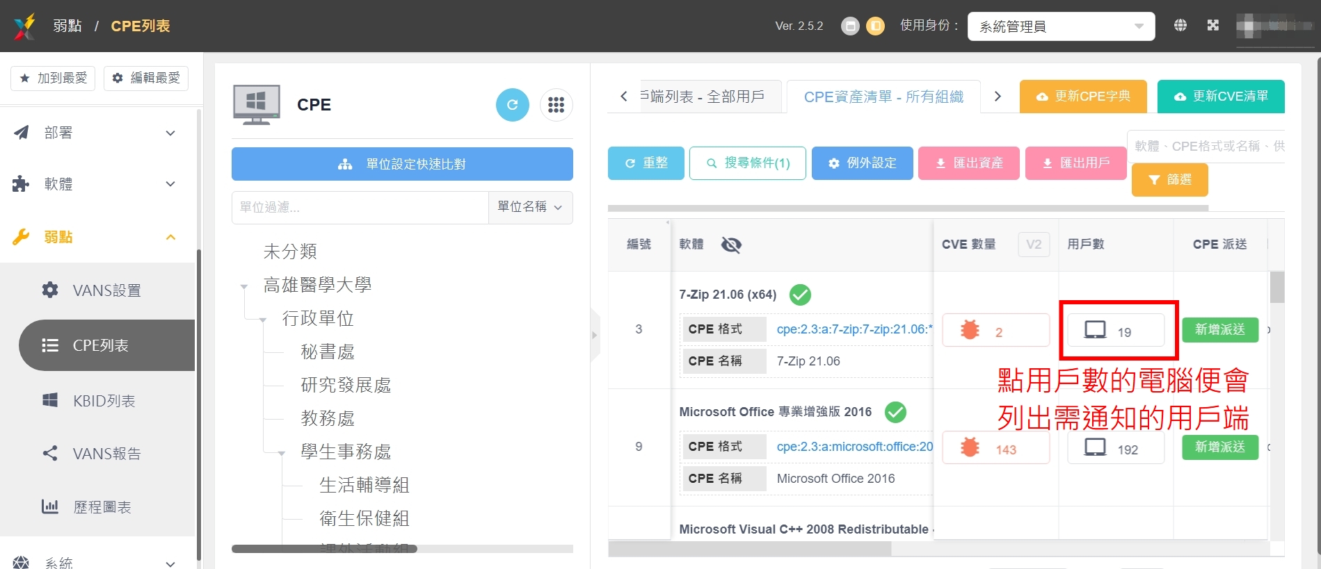
Task: Click the 篩選 filter button
Action: (1170, 180)
